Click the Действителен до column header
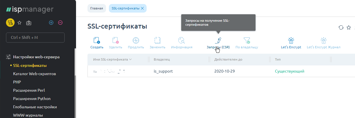 click(229, 59)
